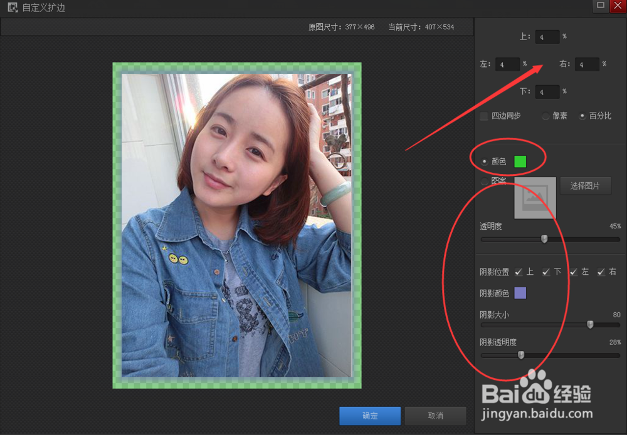Uncheck 右 in the 阴影位置 row
The image size is (627, 435).
(600, 272)
